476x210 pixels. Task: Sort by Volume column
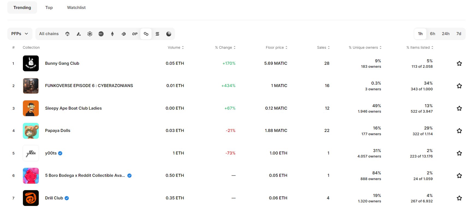click(176, 47)
